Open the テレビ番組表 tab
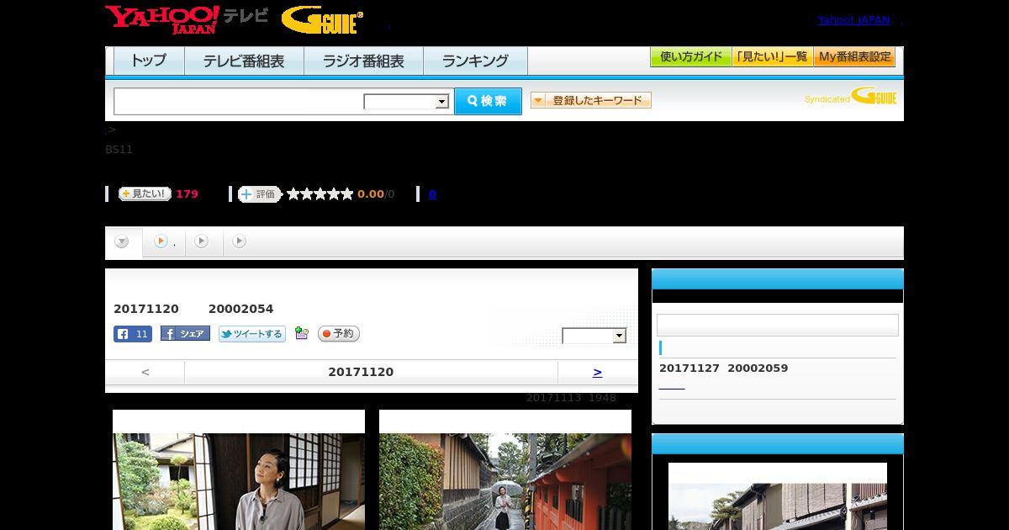 (244, 61)
